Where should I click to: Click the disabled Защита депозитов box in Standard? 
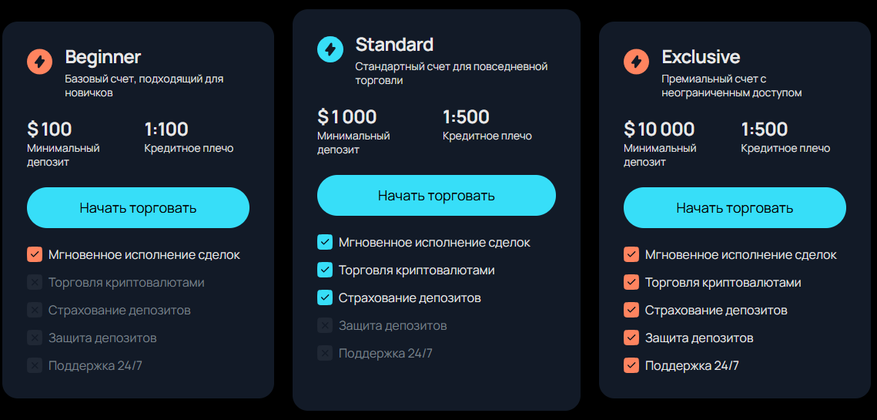pyautogui.click(x=325, y=325)
